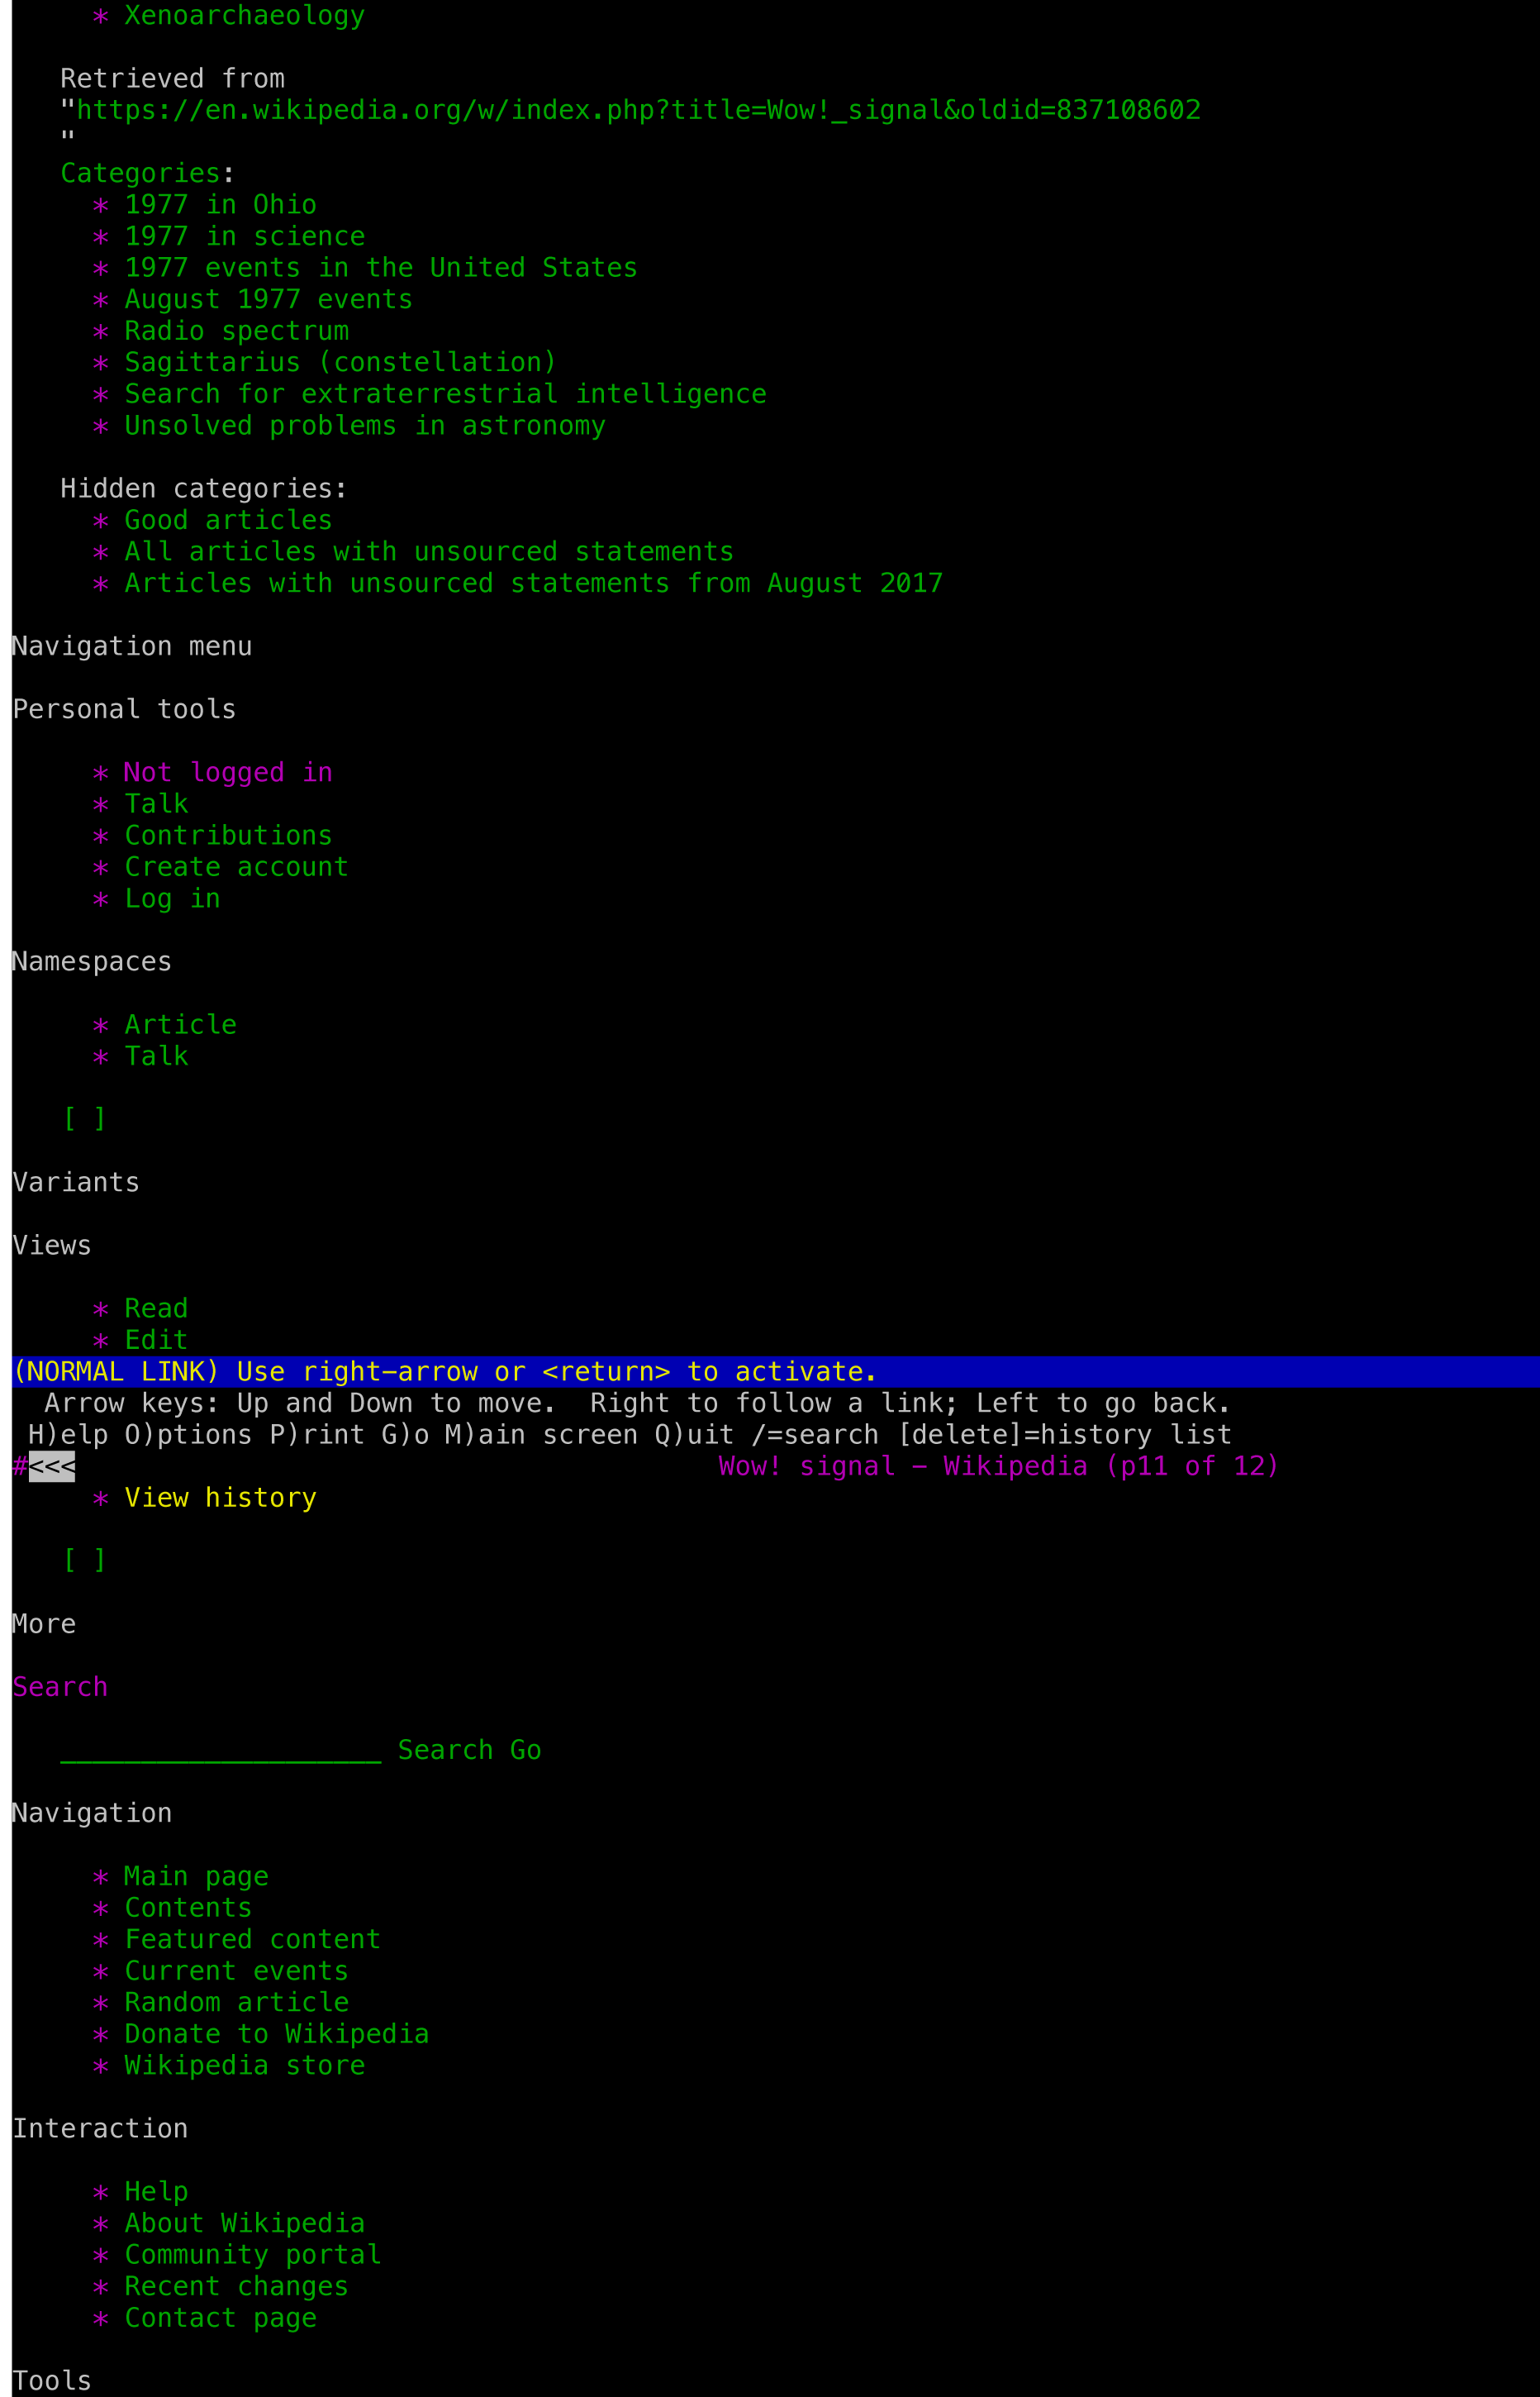This screenshot has height=2397, width=1540.
Task: Toggle the checkbox above More
Action: 85,1560
